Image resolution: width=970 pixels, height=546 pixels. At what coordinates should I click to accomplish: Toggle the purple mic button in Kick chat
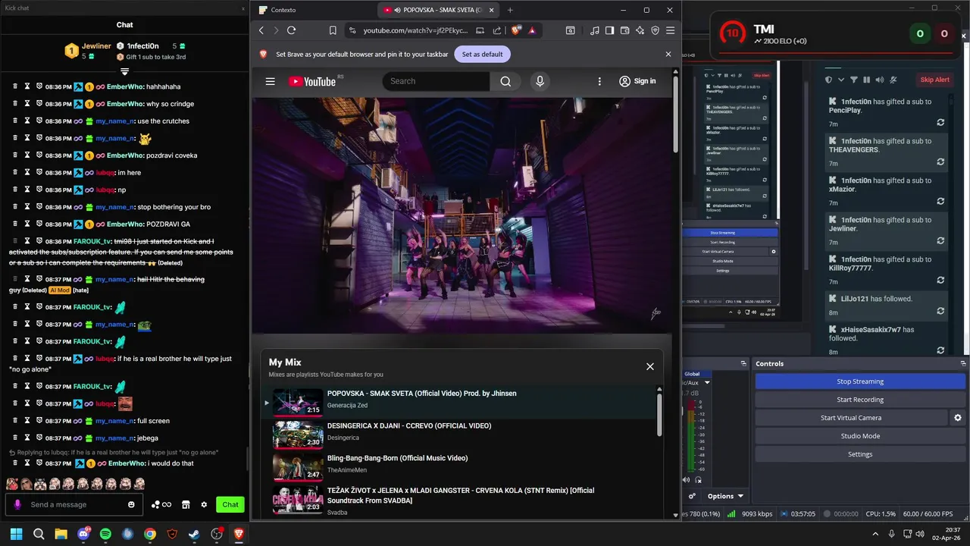click(17, 504)
